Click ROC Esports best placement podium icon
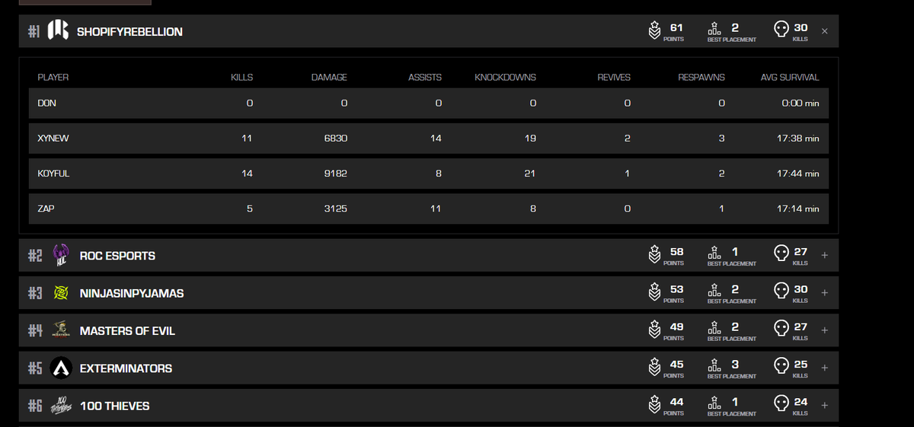Viewport: 914px width, 427px height. pos(714,253)
